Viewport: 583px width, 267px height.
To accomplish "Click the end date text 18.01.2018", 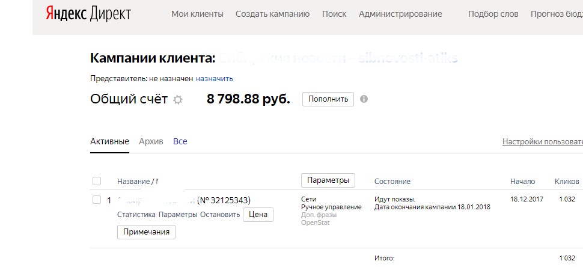I will [474, 207].
